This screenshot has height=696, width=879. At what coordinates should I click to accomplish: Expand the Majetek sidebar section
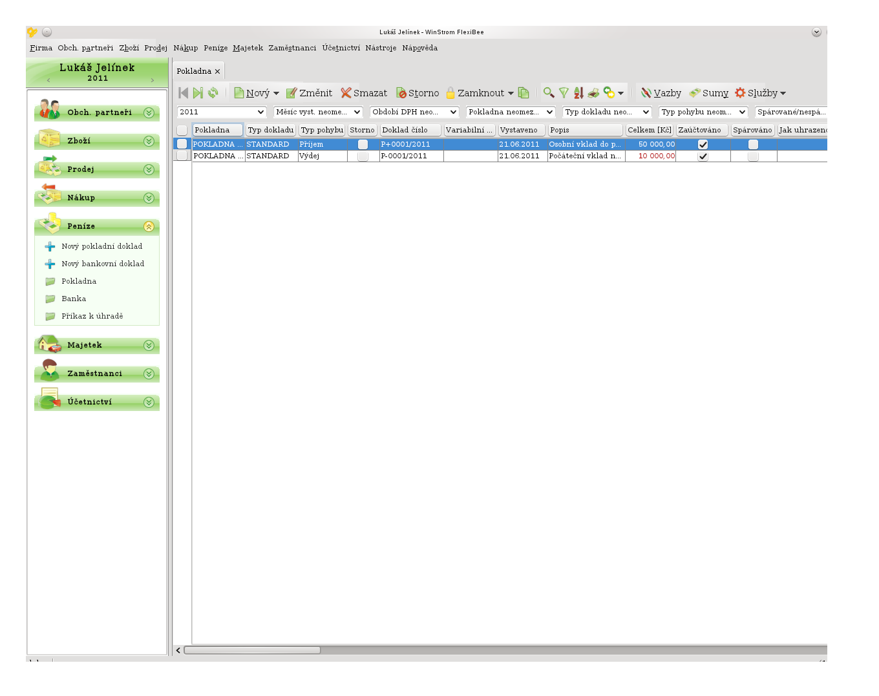click(149, 345)
